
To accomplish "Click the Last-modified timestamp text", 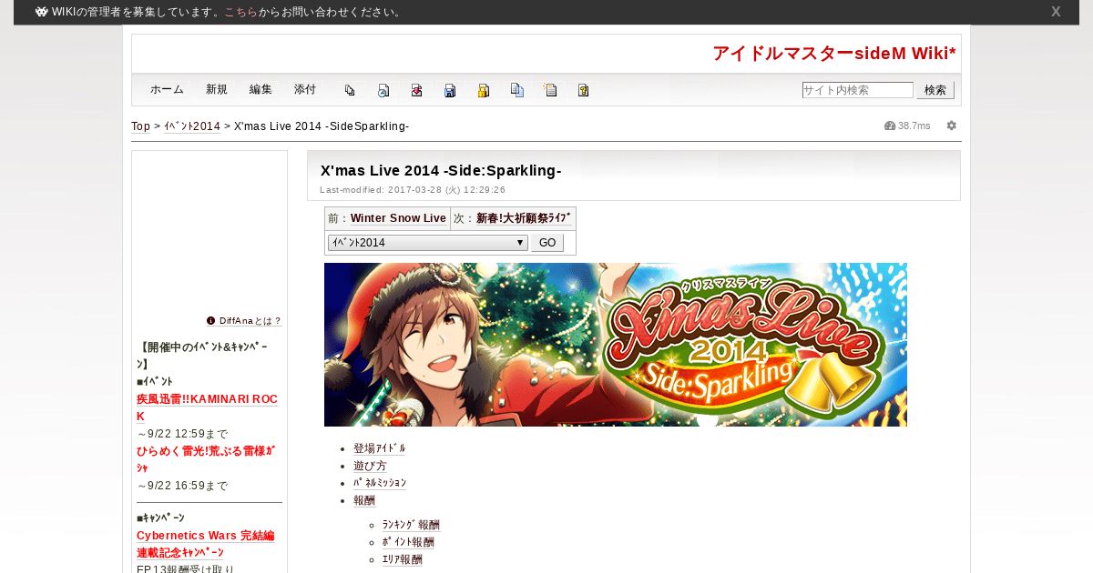I will (x=413, y=190).
